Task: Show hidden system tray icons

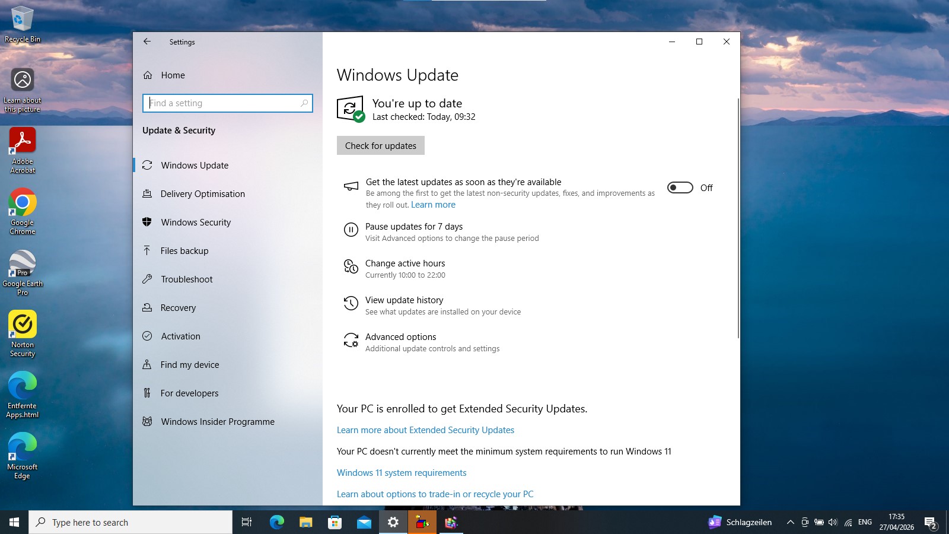Action: pyautogui.click(x=790, y=522)
